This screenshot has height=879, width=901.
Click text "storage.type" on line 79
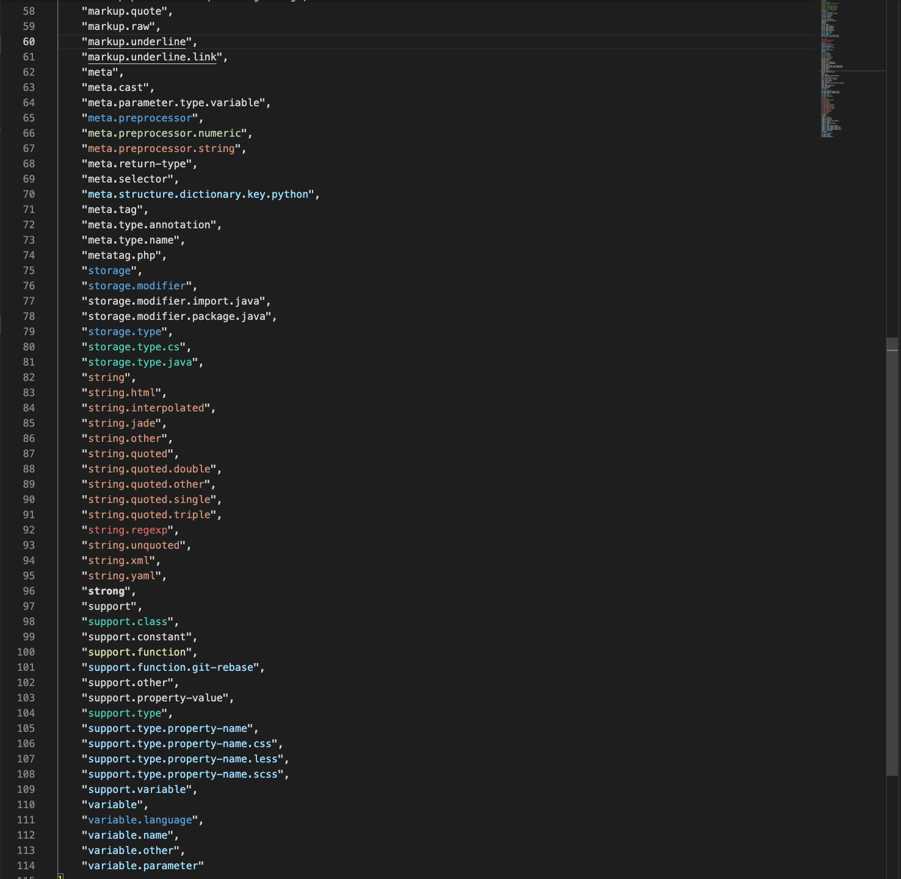click(125, 331)
